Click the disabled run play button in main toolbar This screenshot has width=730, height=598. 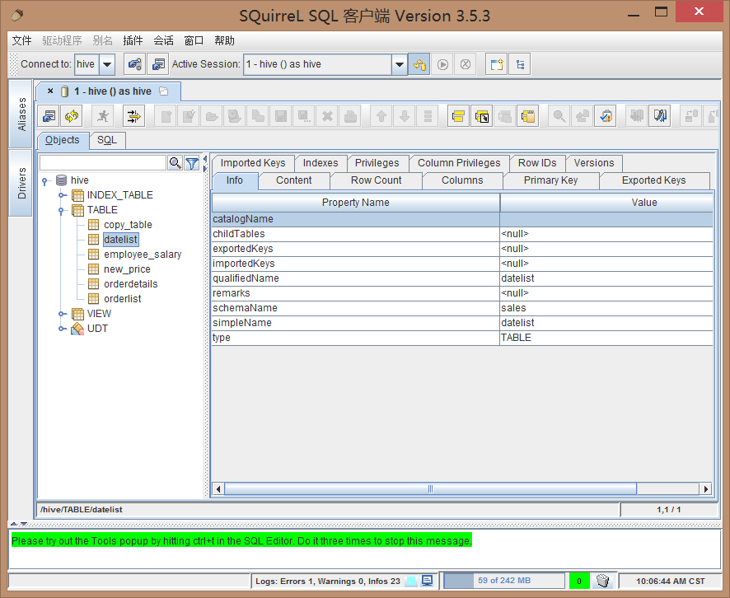point(442,64)
